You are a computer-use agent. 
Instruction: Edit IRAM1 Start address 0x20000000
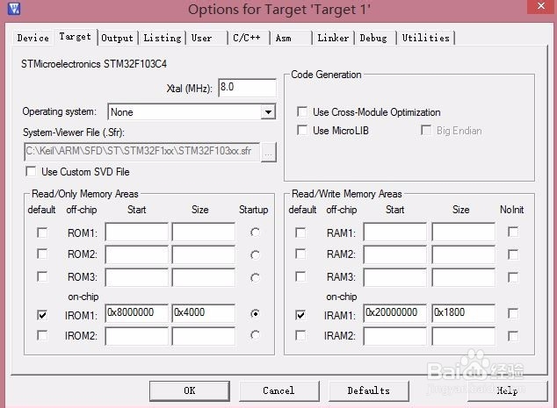(395, 313)
